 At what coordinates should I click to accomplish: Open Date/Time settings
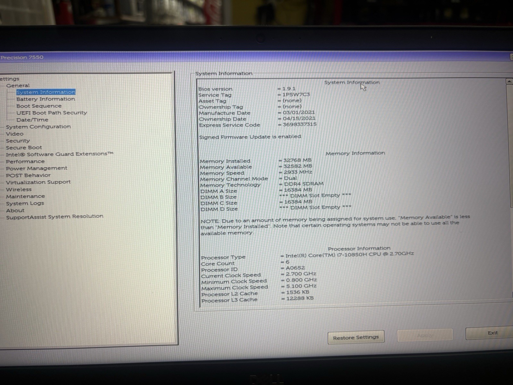click(32, 120)
